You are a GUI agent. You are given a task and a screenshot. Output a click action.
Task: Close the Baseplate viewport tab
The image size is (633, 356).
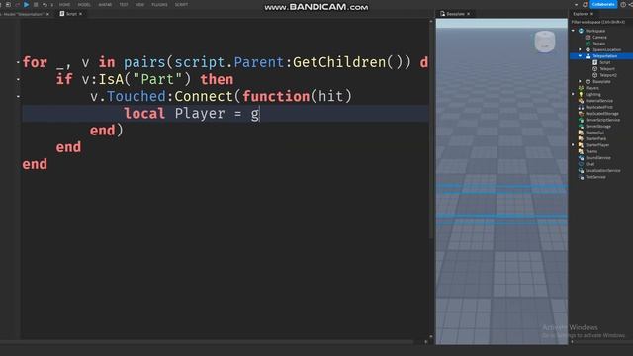click(x=468, y=14)
